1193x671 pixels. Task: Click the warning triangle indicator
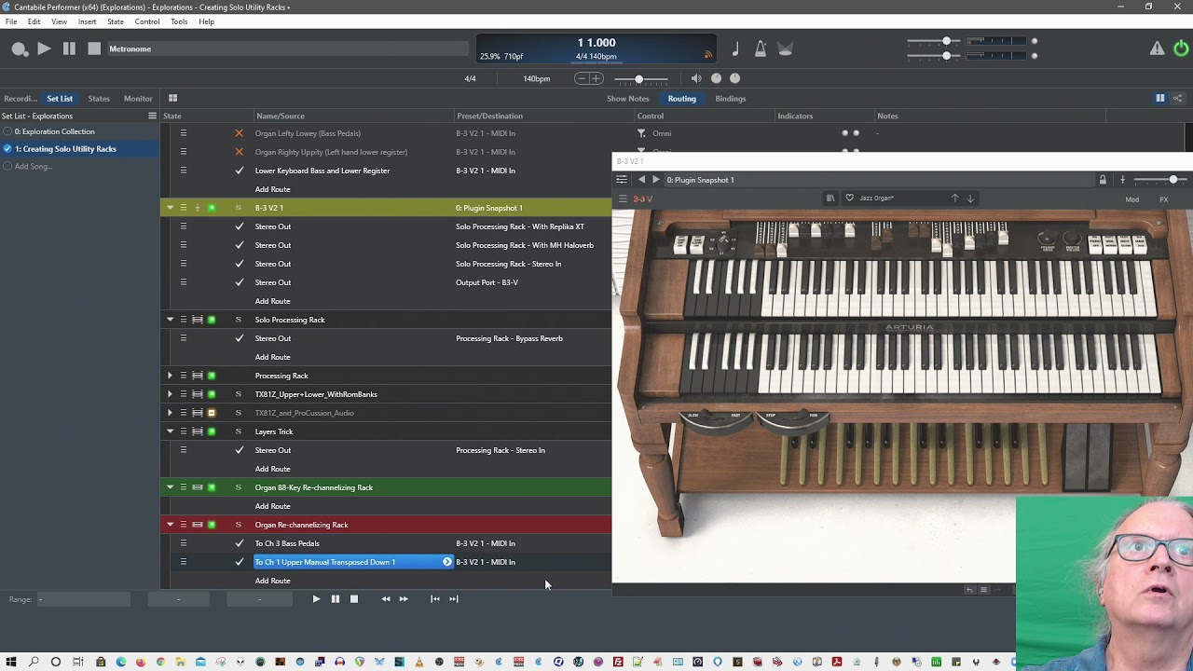[x=1157, y=48]
